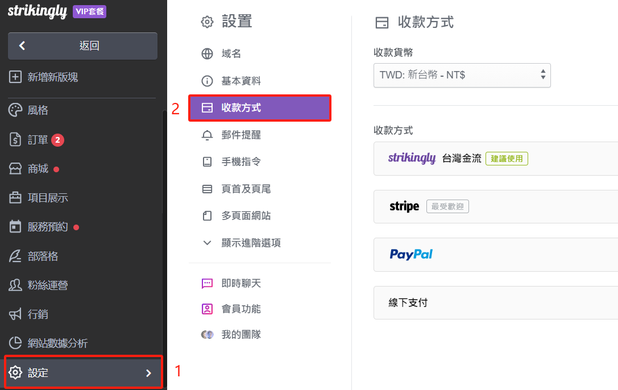Viewport: 618px width, 390px height.
Task: Click the bell icon for 郵件提醒
Action: [208, 135]
